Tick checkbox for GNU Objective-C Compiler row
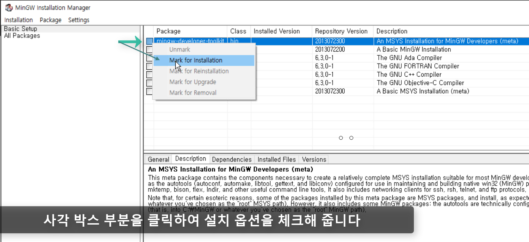The width and height of the screenshot is (529, 242). pyautogui.click(x=149, y=83)
